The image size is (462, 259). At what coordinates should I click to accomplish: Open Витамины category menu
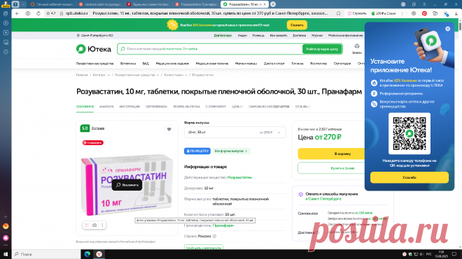click(128, 64)
